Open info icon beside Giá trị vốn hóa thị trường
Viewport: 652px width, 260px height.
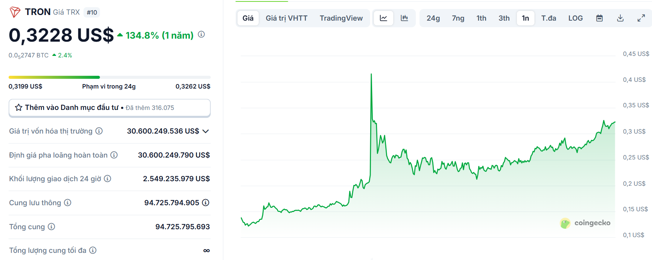tap(99, 131)
